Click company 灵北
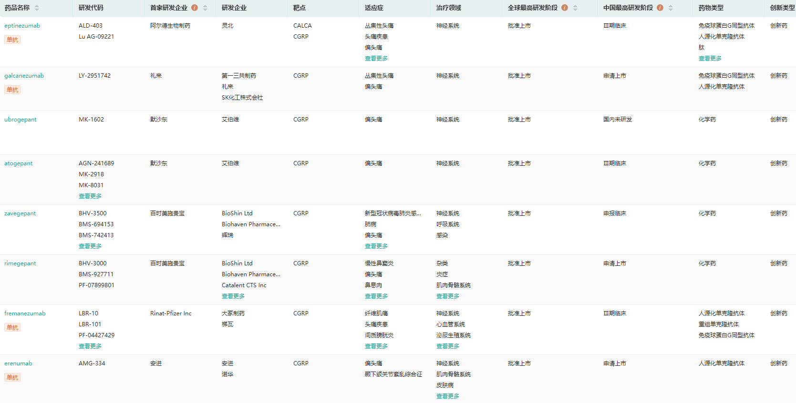Image resolution: width=796 pixels, height=403 pixels. 227,26
